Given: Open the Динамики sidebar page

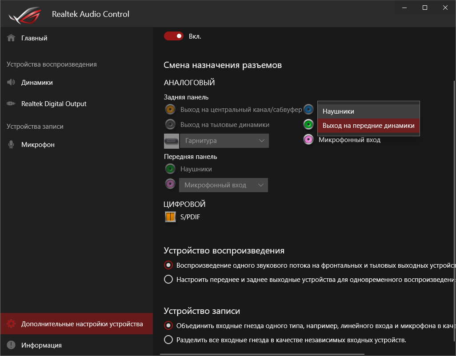Looking at the screenshot, I should click(37, 83).
